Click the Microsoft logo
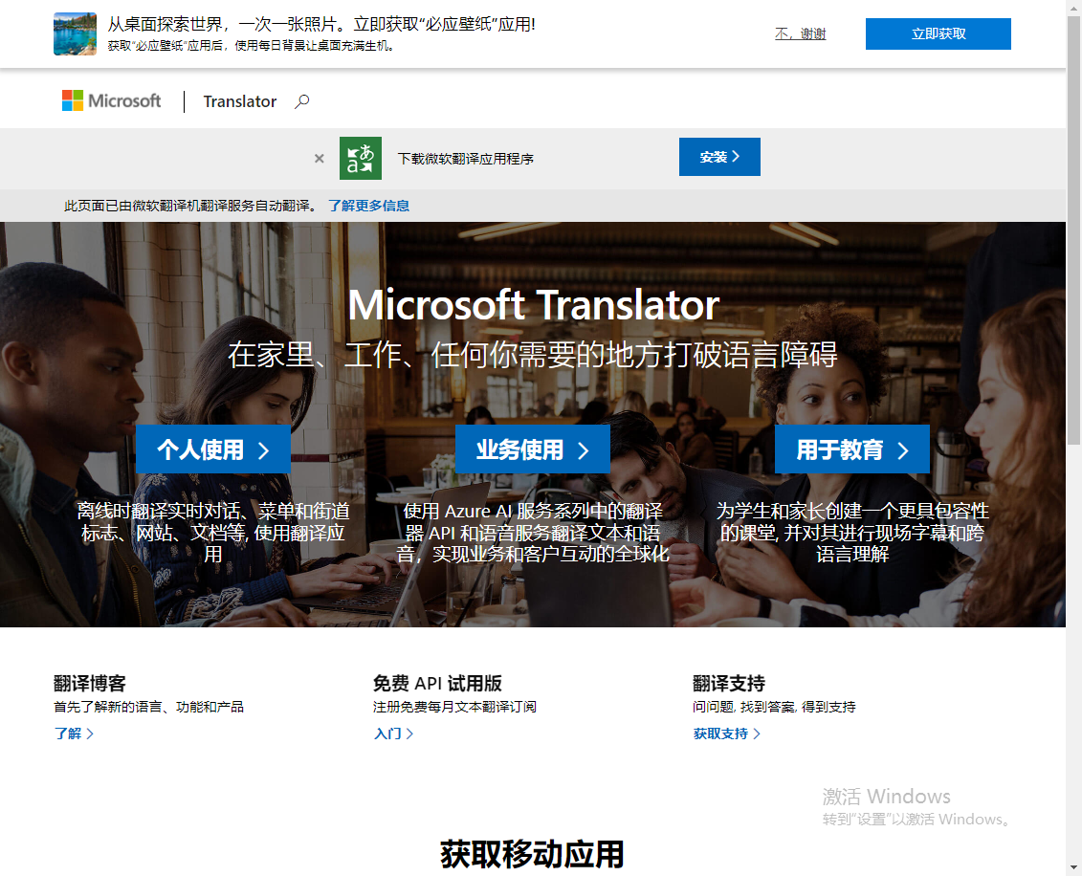The width and height of the screenshot is (1082, 876). pos(111,100)
